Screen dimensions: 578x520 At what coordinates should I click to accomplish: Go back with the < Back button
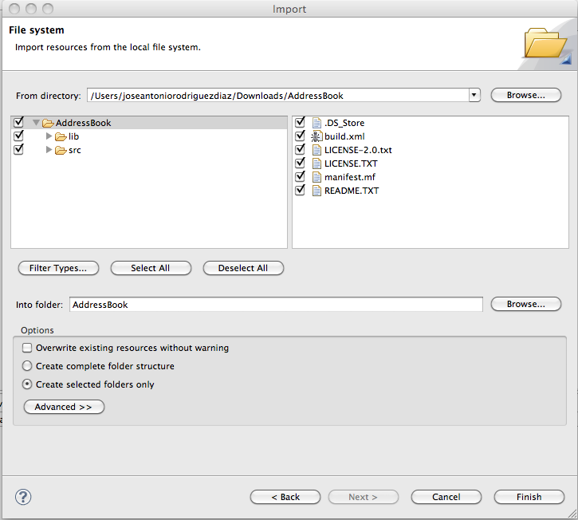click(x=285, y=497)
